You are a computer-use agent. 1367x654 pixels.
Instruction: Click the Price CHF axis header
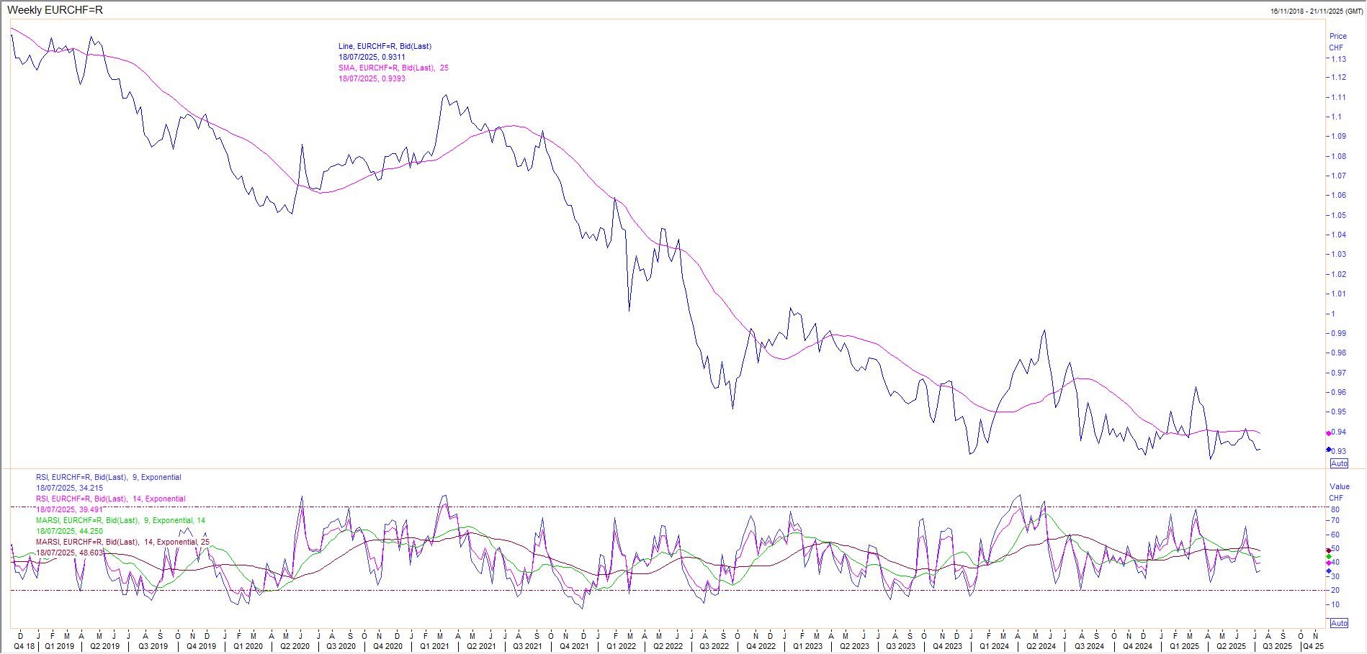pos(1337,42)
